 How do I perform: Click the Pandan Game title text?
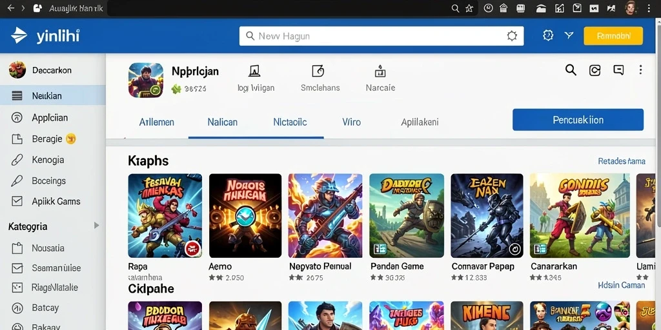click(x=397, y=266)
